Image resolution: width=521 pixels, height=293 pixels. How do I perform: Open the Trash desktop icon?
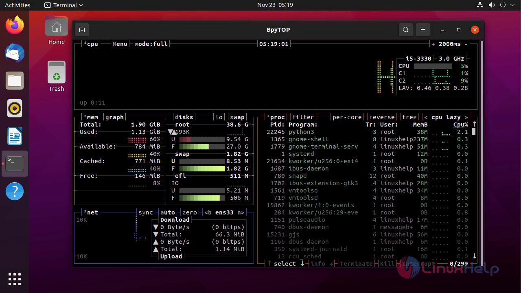coord(56,76)
